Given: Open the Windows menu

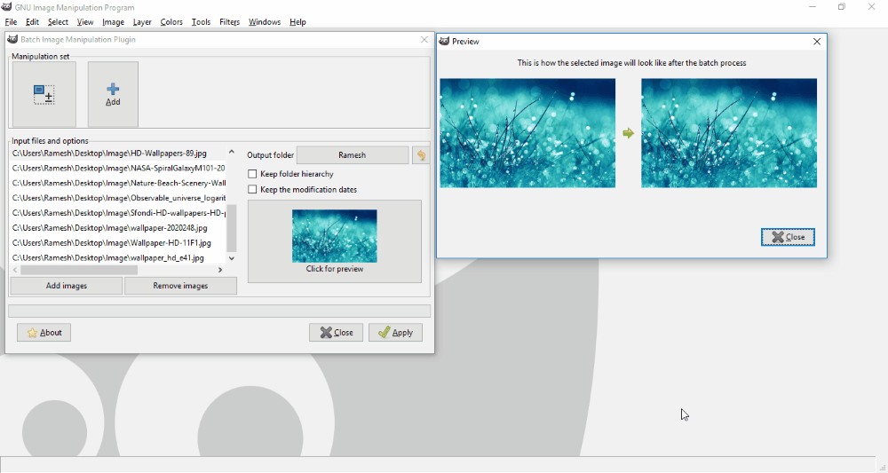Looking at the screenshot, I should (265, 22).
